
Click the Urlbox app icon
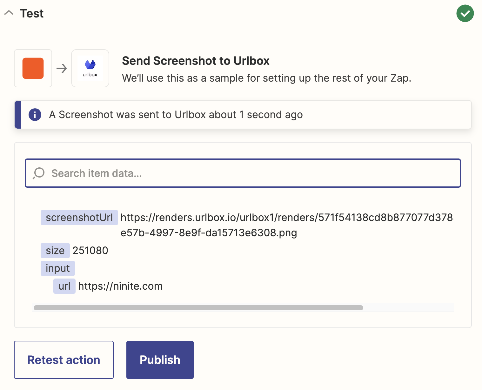tap(90, 68)
